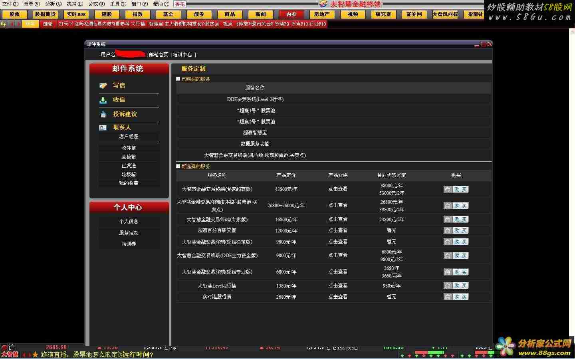The width and height of the screenshot is (575, 359).
Task: Select 内参 toolbar button
Action: 291,14
